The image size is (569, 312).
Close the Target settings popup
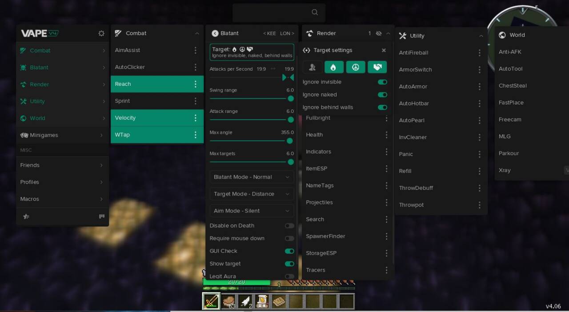(x=384, y=50)
